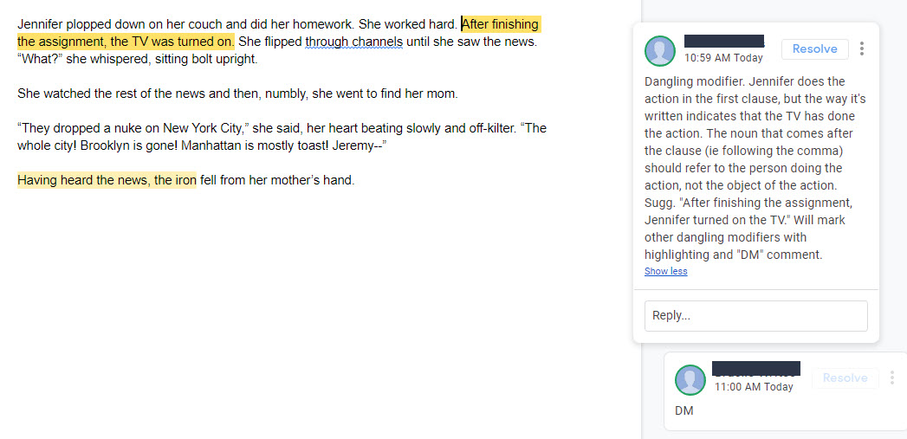Place cursor in 'They dropped a nuke' paragraph
Viewport: 907px width, 439px height.
282,137
